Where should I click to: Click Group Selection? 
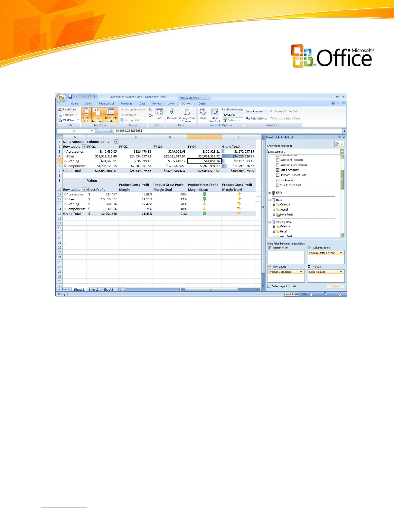[133, 109]
